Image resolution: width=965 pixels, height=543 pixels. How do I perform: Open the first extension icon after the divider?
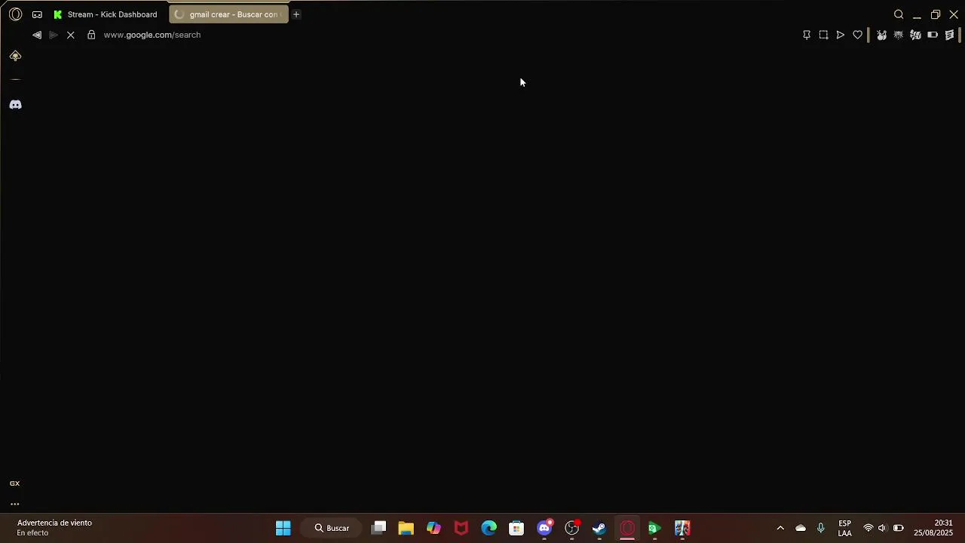point(881,35)
